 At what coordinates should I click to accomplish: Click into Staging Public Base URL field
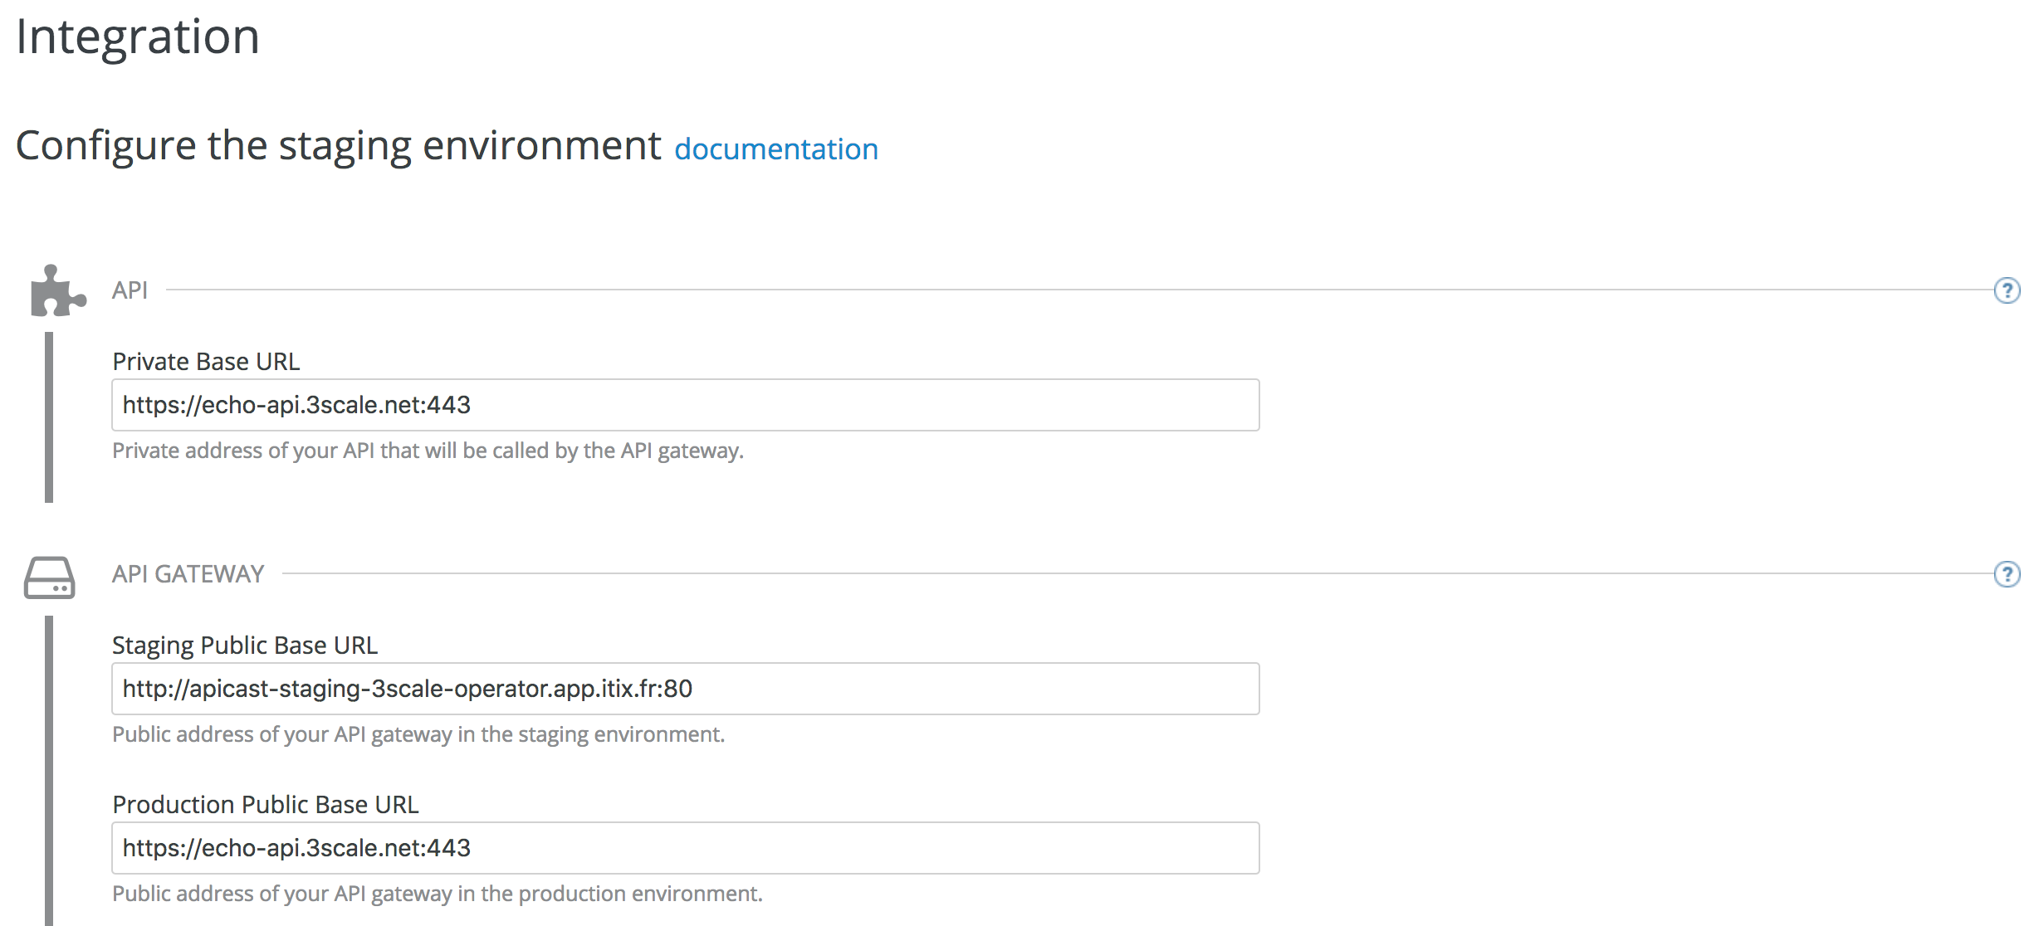(685, 689)
